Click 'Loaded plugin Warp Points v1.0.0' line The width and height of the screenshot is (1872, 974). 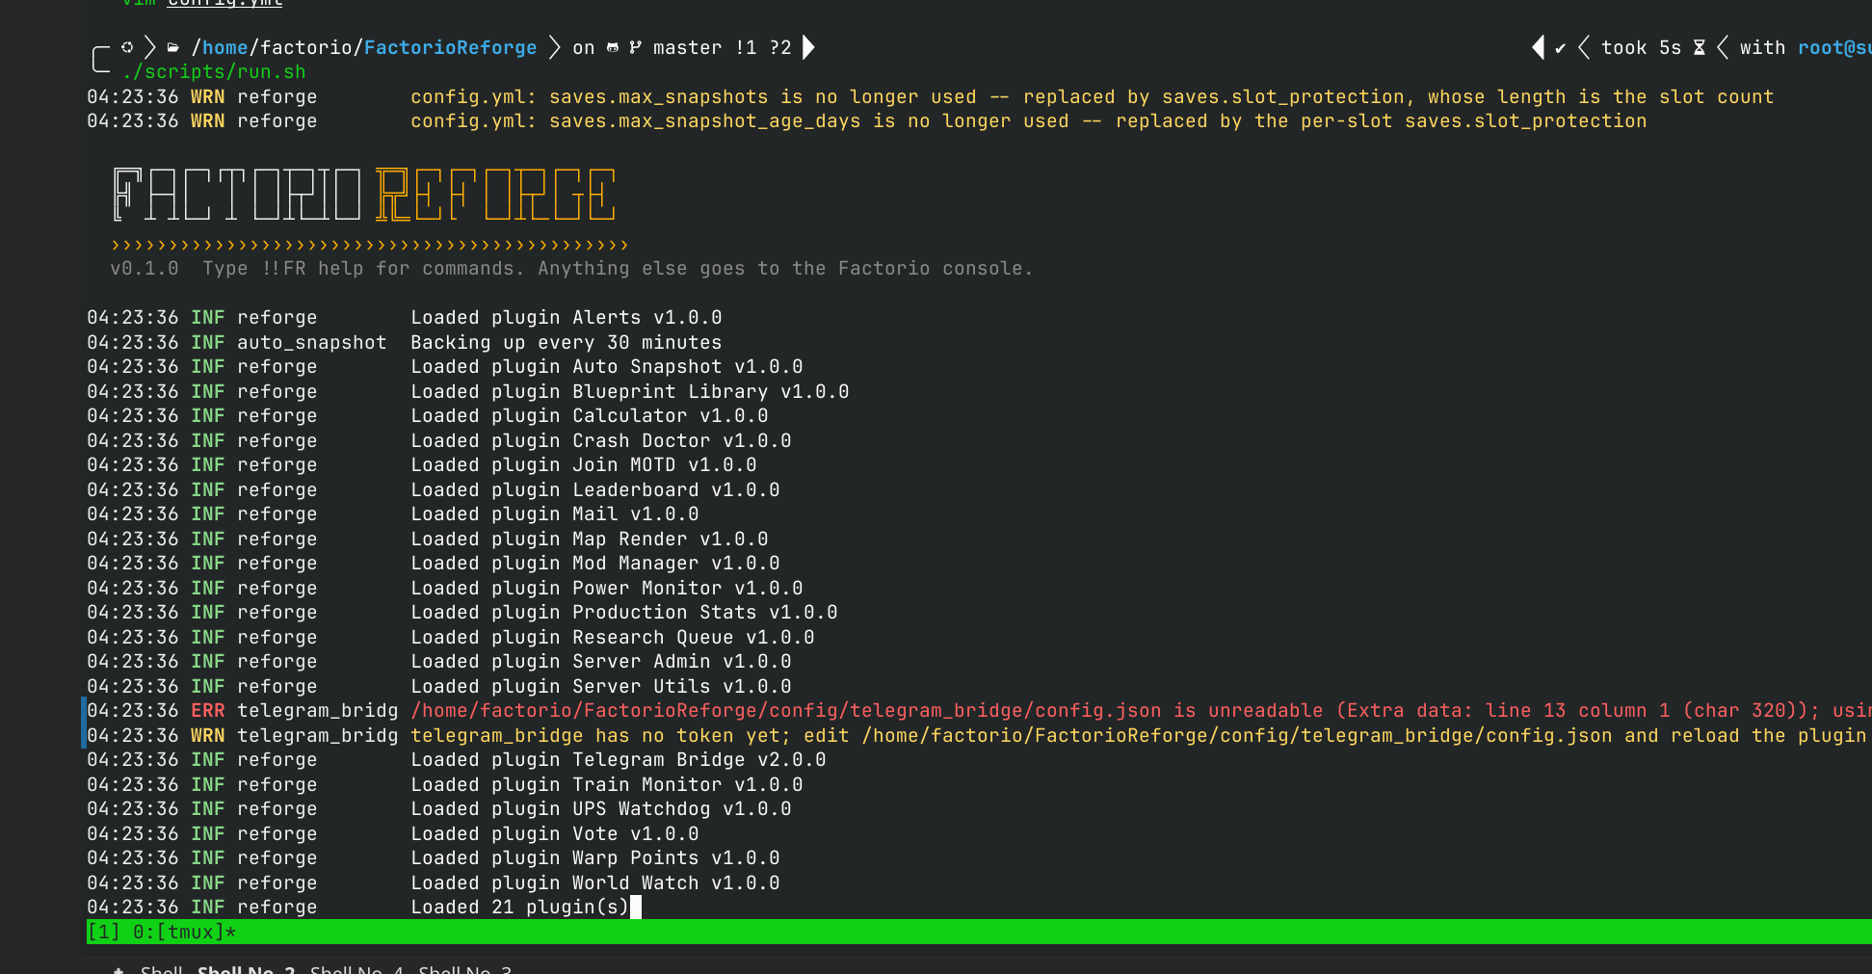pos(594,858)
